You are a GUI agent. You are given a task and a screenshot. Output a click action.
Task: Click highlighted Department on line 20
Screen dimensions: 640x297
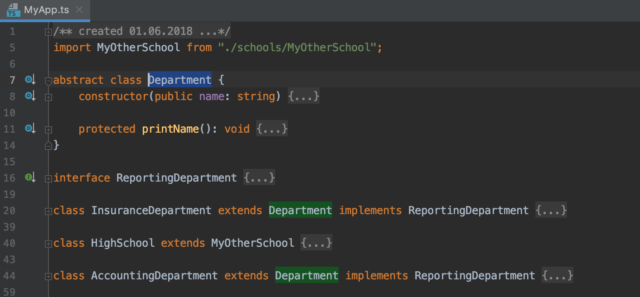pyautogui.click(x=301, y=211)
